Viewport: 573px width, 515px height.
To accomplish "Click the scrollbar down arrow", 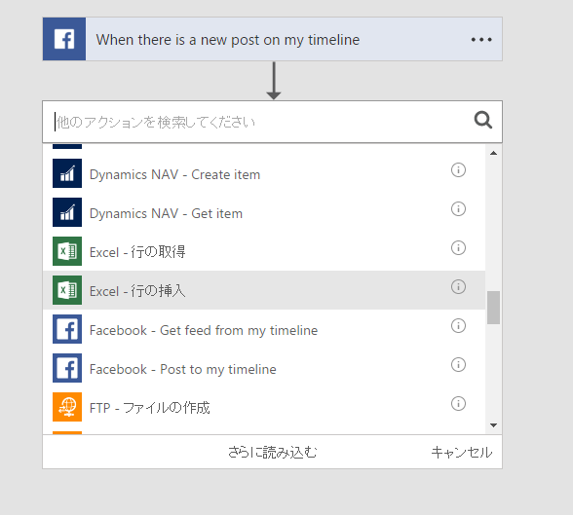I will point(493,425).
